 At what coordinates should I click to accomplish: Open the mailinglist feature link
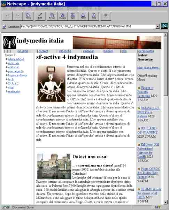14,92
